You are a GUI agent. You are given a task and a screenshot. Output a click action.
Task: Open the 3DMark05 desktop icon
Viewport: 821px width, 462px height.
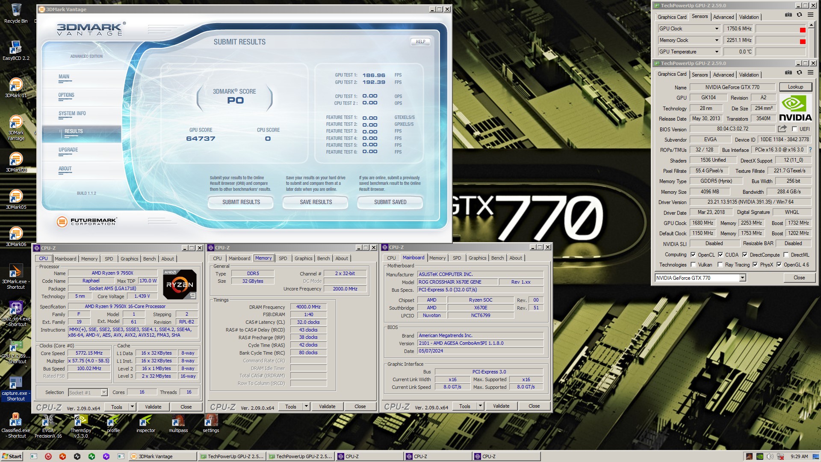click(x=16, y=199)
